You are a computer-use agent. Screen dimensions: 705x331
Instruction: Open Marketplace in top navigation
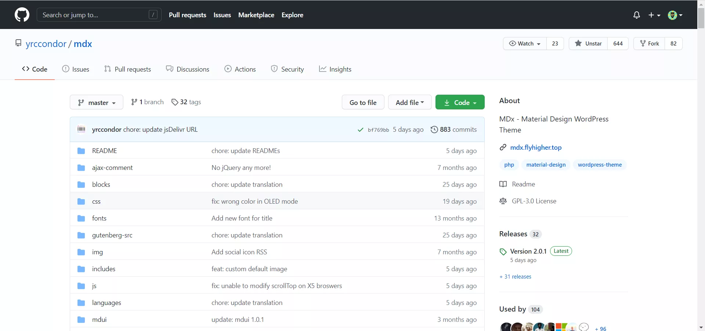[256, 15]
